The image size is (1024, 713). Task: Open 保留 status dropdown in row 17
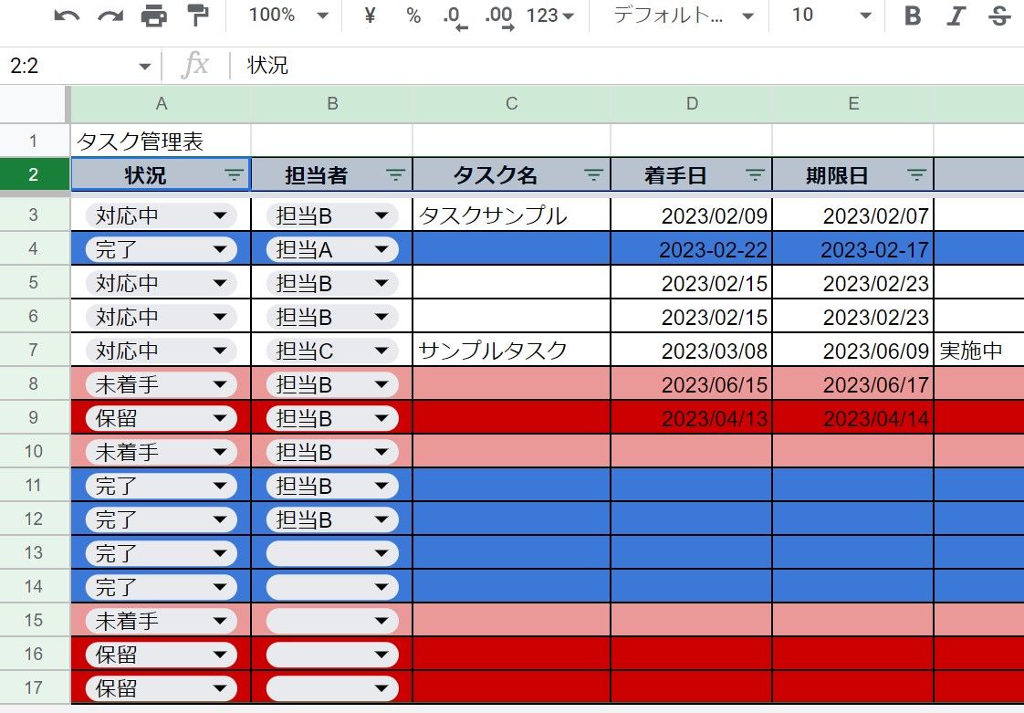[x=161, y=688]
